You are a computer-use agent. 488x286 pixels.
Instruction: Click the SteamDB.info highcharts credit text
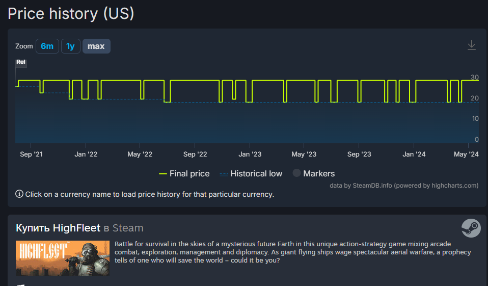pyautogui.click(x=404, y=186)
